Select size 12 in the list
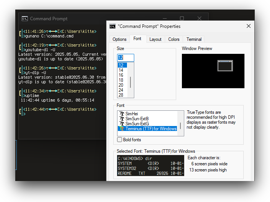270x202 pixels. coord(122,65)
